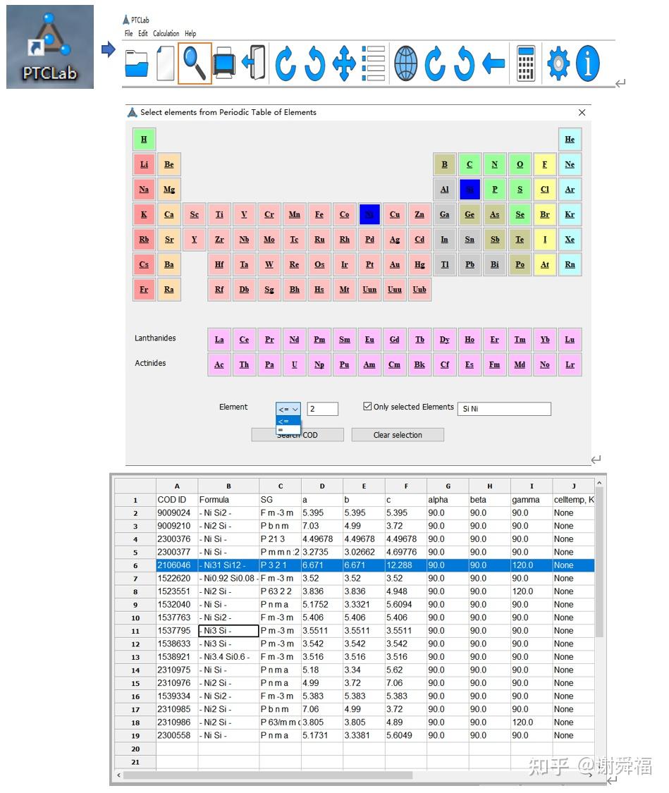The width and height of the screenshot is (669, 793).
Task: Select Titanium (Ti) element
Action: (219, 214)
